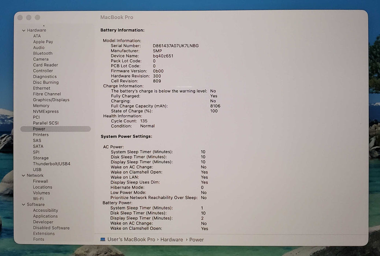Open the Audio hardware entry
Viewport: 380px width, 256px height.
coord(39,48)
